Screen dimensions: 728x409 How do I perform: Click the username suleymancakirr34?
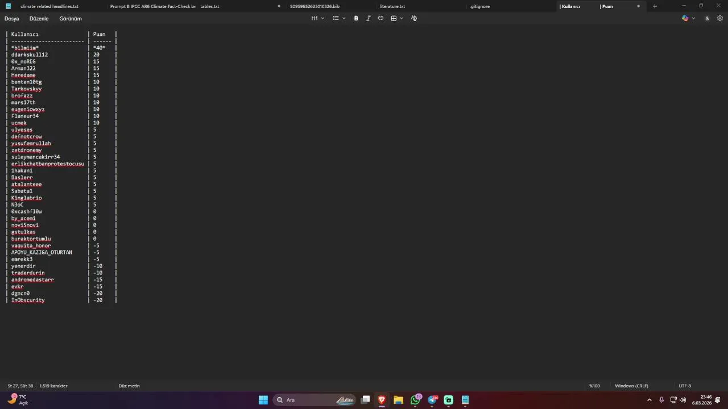tap(35, 157)
